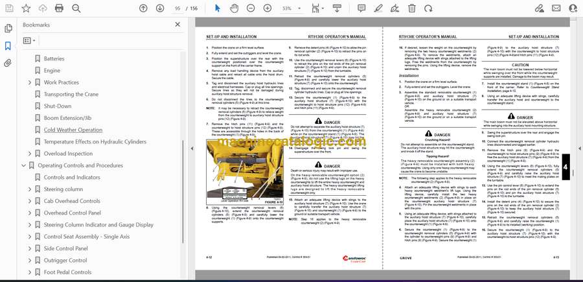Click the Installation heading on right page

point(409,75)
